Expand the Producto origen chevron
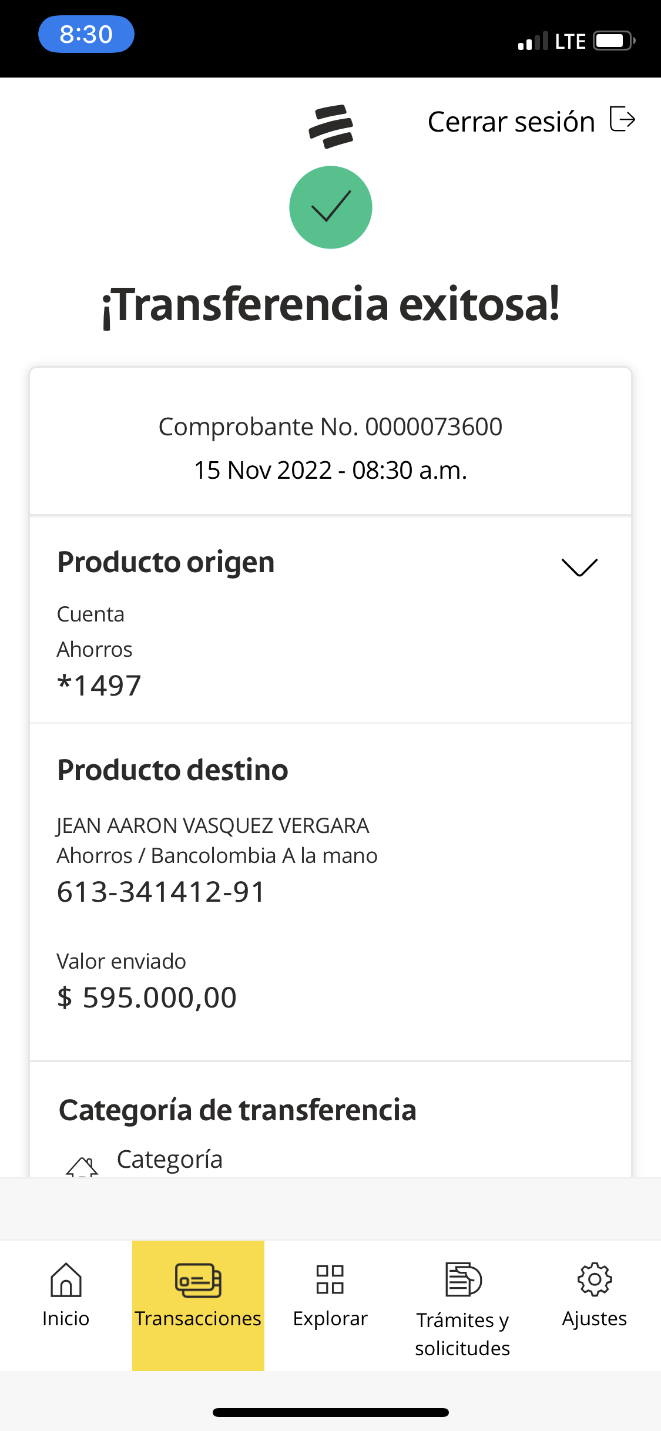The height and width of the screenshot is (1431, 661). (x=579, y=567)
